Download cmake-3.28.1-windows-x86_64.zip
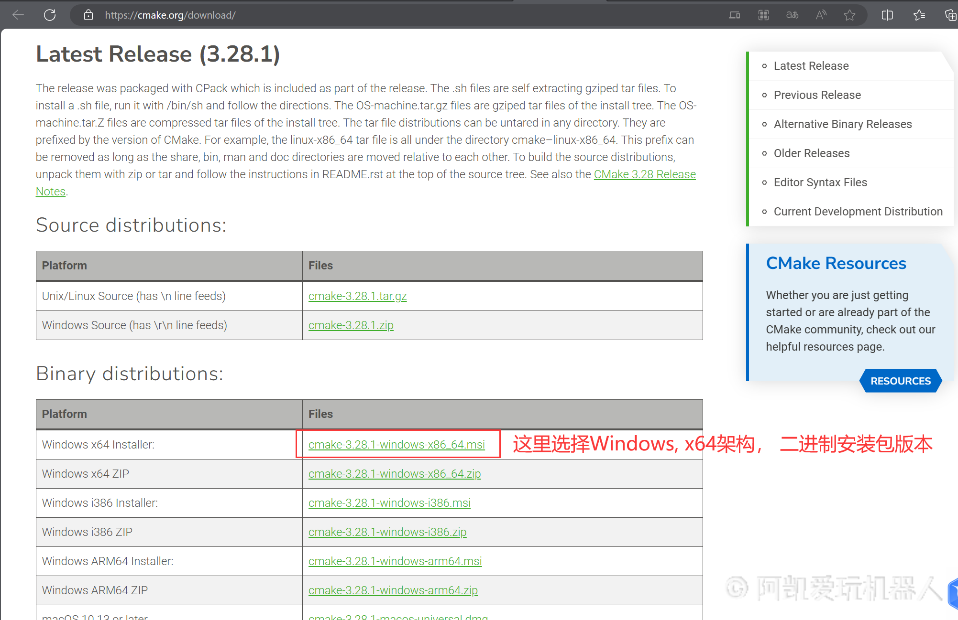 [x=395, y=474]
